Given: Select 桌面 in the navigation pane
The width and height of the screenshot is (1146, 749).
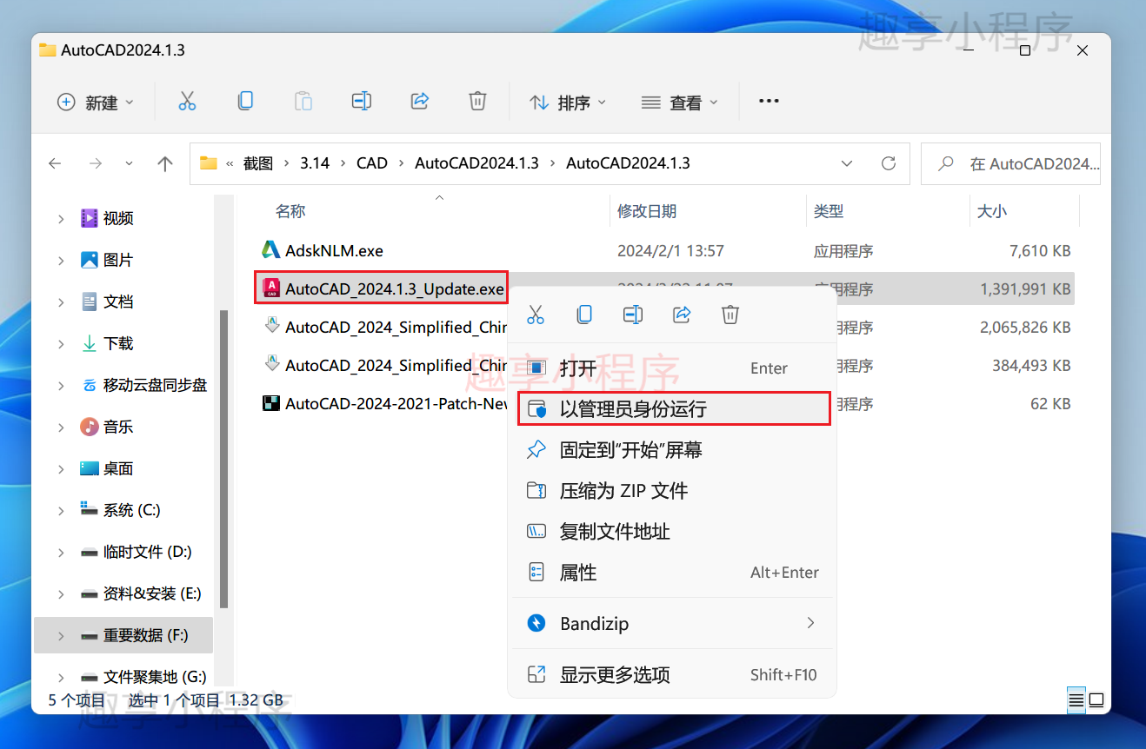Looking at the screenshot, I should point(118,468).
